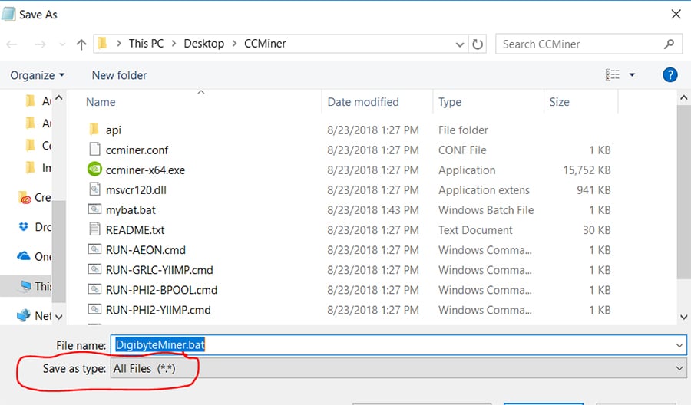Click the README.txt document icon
Viewport: 691px width, 405px height.
pos(94,229)
